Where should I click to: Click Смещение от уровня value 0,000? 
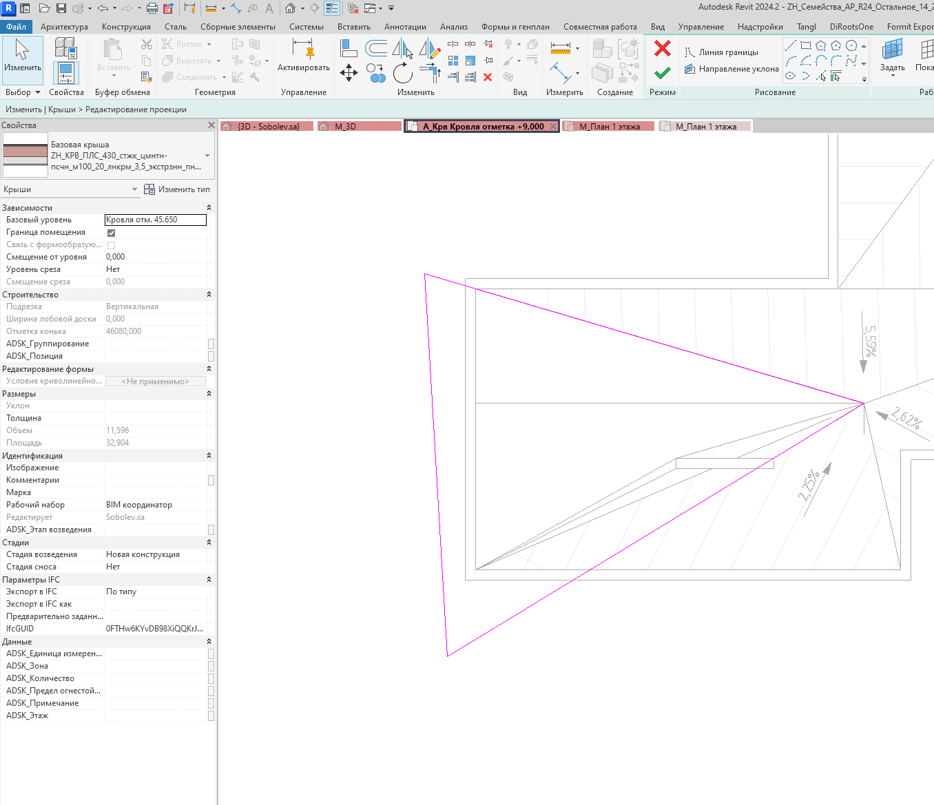[x=156, y=257]
